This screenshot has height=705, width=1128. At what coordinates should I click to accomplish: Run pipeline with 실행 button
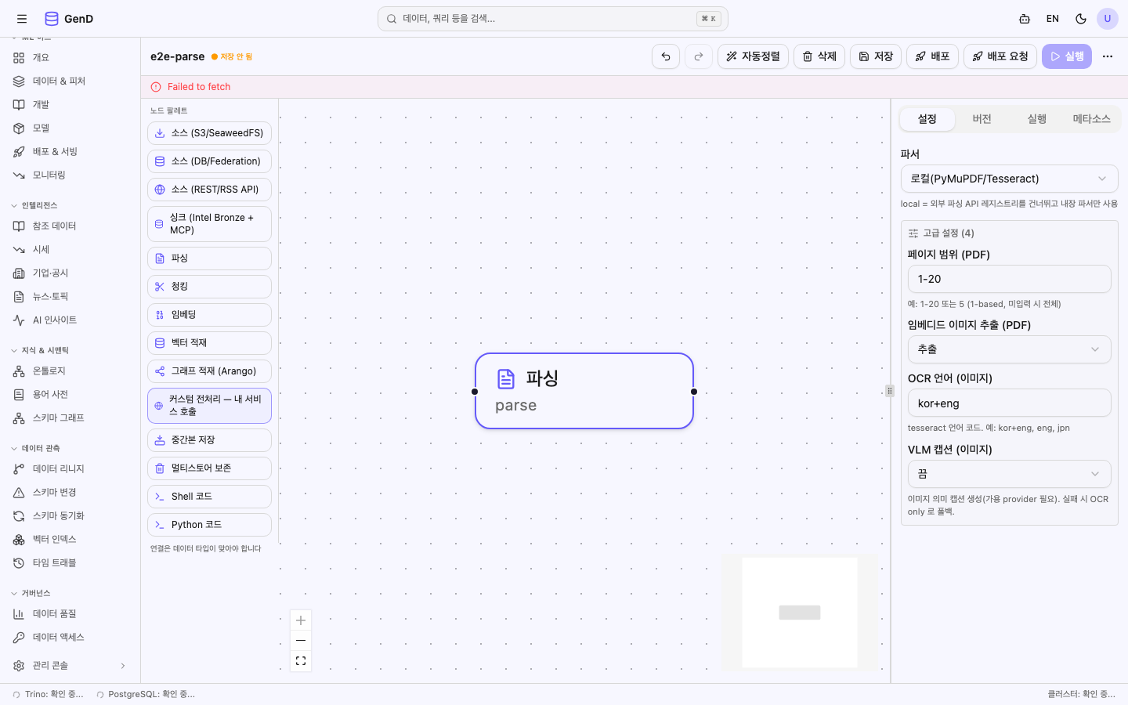(1067, 56)
